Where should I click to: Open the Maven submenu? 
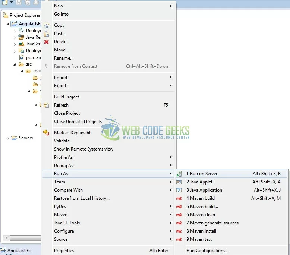pyautogui.click(x=109, y=215)
